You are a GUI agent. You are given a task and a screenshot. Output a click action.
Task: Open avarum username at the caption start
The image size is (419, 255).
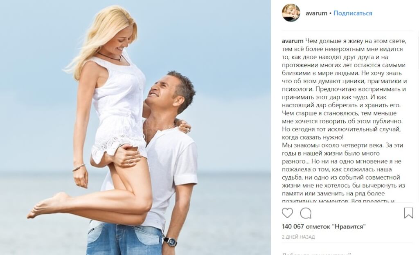pyautogui.click(x=293, y=41)
